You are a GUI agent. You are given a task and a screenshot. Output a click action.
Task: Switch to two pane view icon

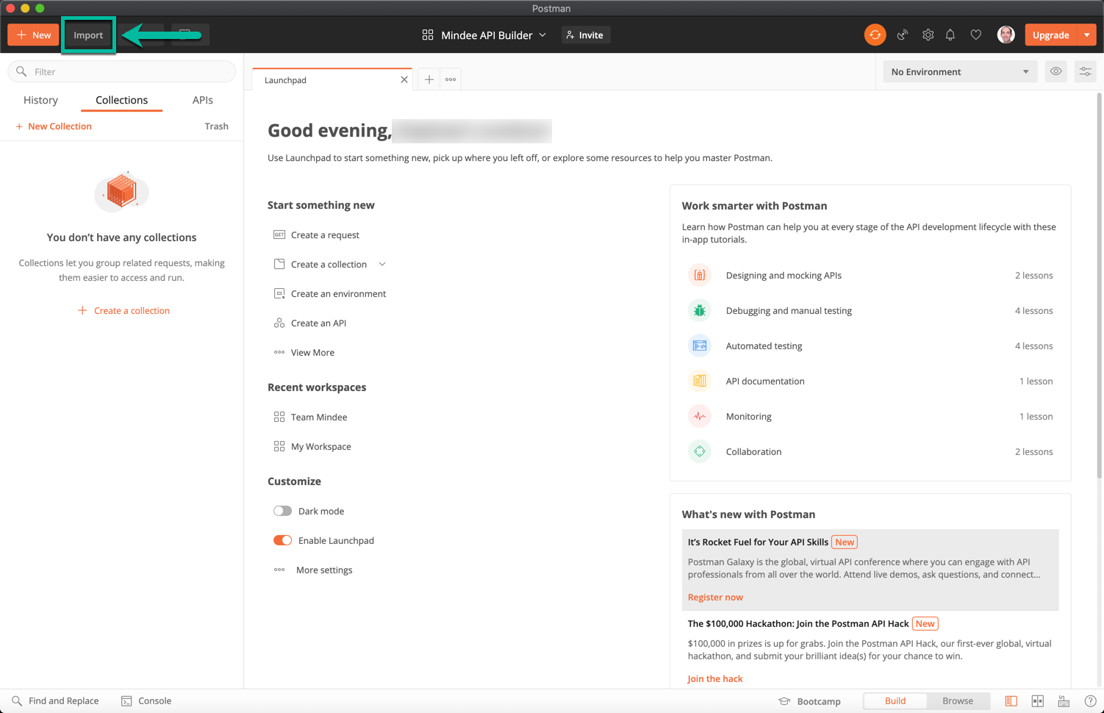coord(1038,701)
